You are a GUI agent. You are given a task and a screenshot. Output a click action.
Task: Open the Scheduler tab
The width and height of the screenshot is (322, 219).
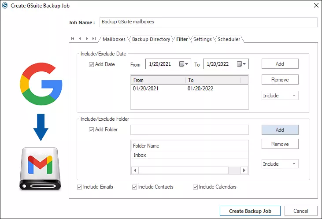tap(229, 39)
